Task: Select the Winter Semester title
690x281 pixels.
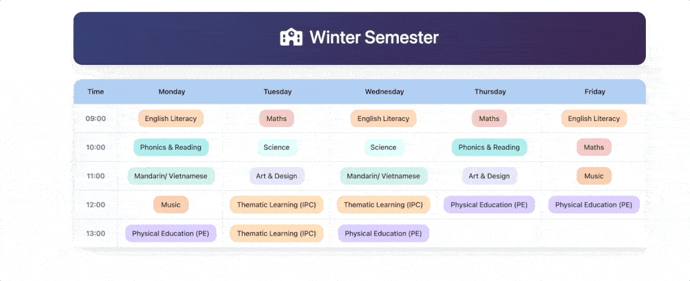Action: (x=374, y=37)
